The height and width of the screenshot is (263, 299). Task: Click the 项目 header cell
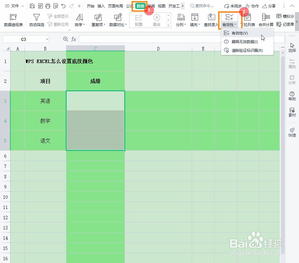pos(45,81)
